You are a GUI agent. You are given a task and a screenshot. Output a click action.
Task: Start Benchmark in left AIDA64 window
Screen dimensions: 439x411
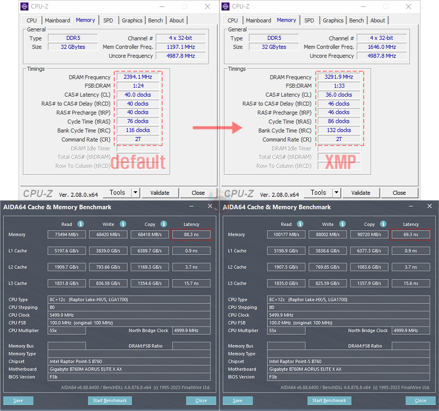coord(110,401)
